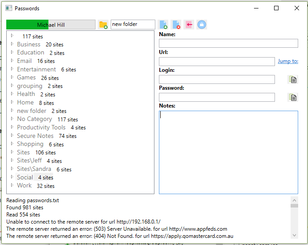Click the pink left-arrow move icon
Screen dimensions: 308x245
[x=189, y=25]
